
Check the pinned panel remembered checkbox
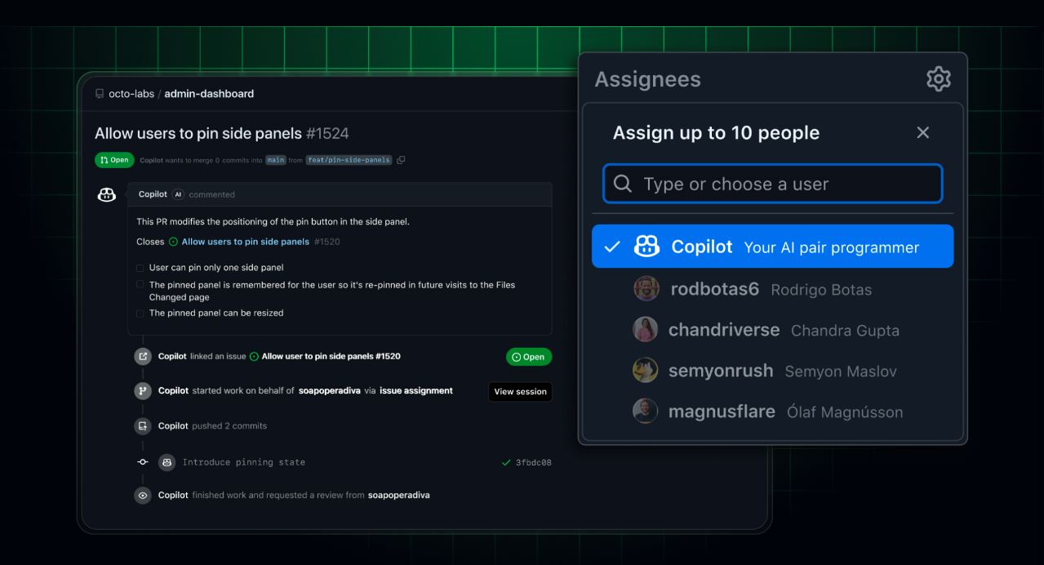coord(140,284)
